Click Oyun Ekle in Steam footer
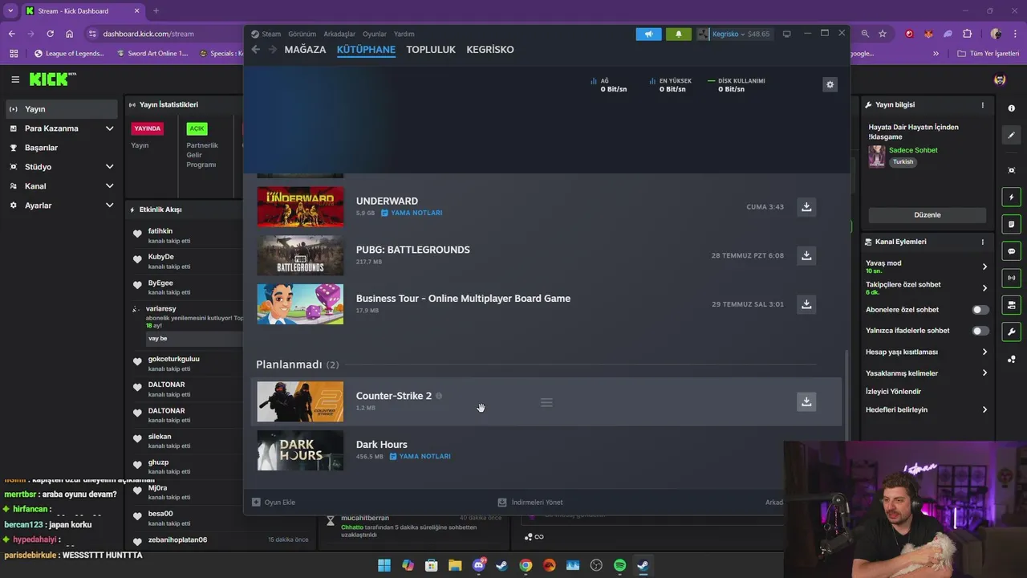Viewport: 1027px width, 578px height. [x=274, y=503]
